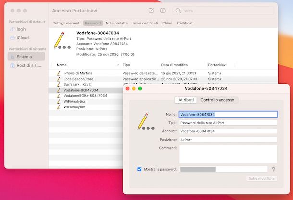Close the Vodafone-80847034 dialog with red button
The height and width of the screenshot is (200, 293).
pos(128,88)
